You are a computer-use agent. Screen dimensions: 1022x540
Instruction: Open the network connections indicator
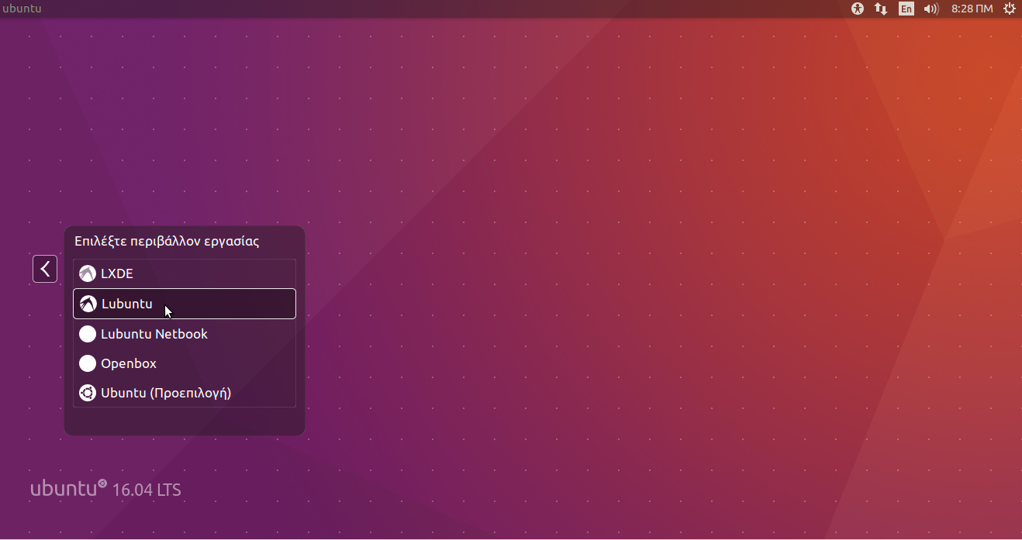pyautogui.click(x=881, y=9)
